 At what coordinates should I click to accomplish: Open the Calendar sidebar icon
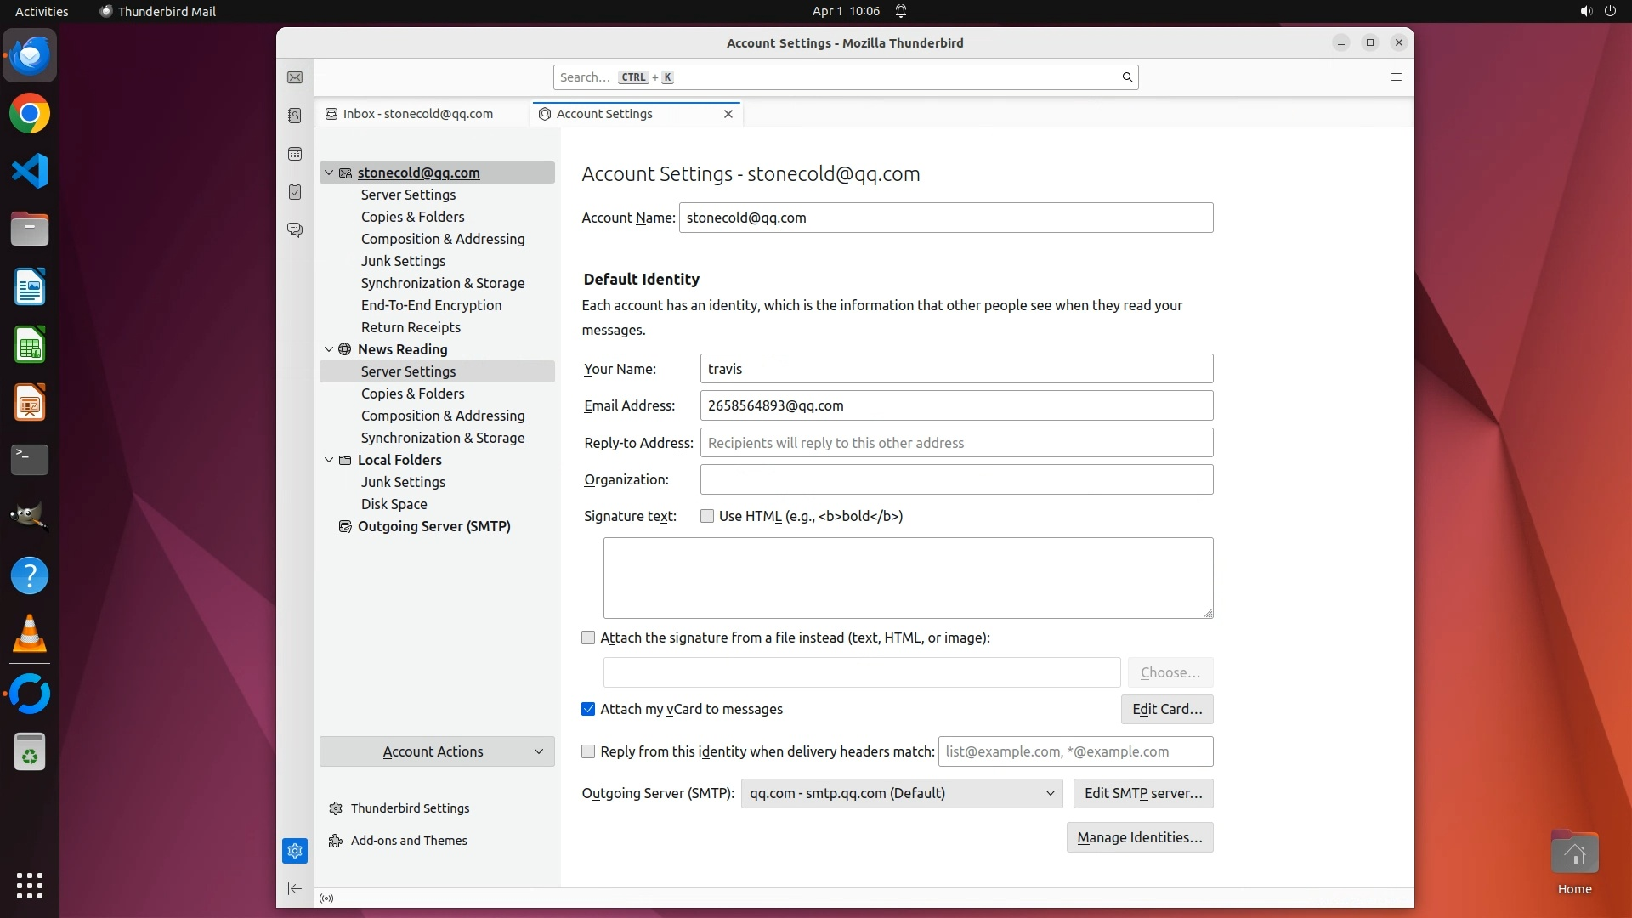tap(295, 154)
